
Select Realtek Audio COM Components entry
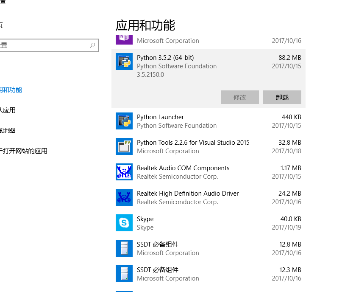click(x=209, y=172)
